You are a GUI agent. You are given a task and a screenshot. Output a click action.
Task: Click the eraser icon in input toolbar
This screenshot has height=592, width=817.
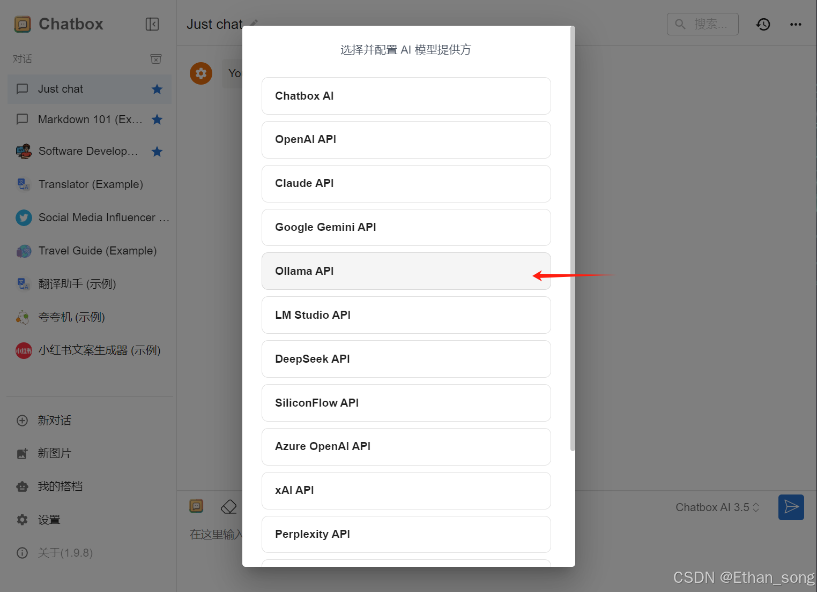click(229, 506)
